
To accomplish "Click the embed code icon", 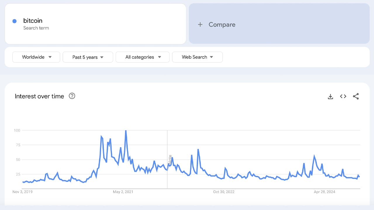I will pyautogui.click(x=343, y=96).
